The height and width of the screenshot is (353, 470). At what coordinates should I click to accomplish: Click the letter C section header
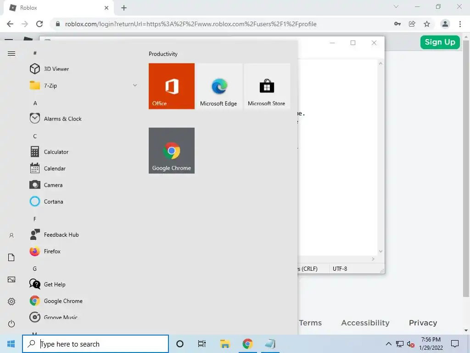[35, 136]
